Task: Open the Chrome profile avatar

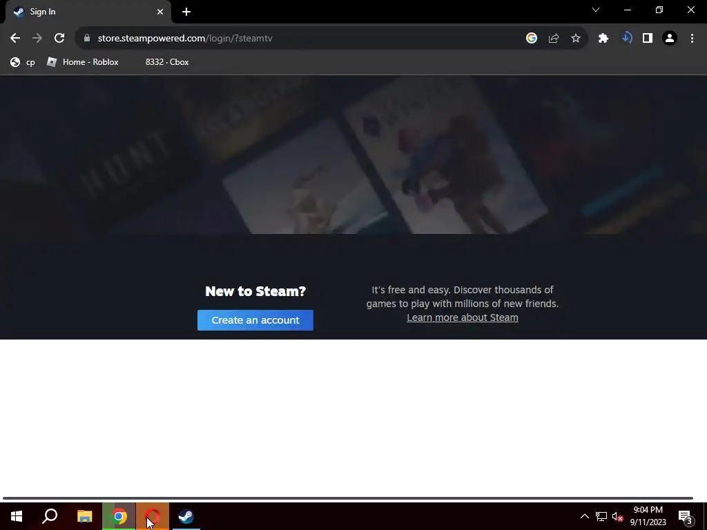Action: (x=670, y=39)
